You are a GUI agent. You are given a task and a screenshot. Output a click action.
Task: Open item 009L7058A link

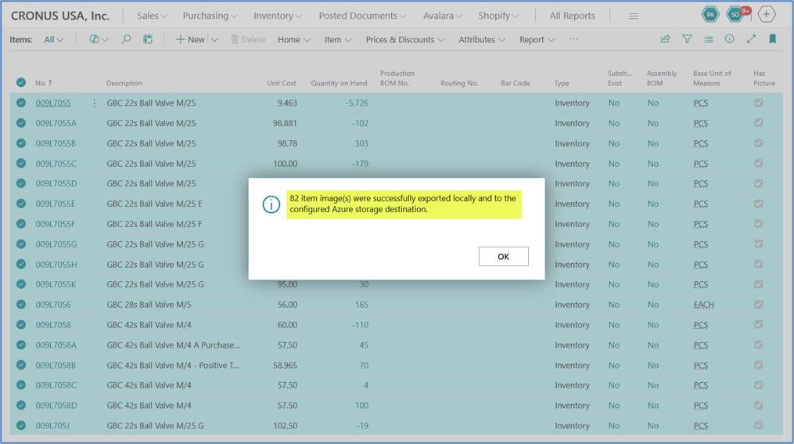pos(56,345)
